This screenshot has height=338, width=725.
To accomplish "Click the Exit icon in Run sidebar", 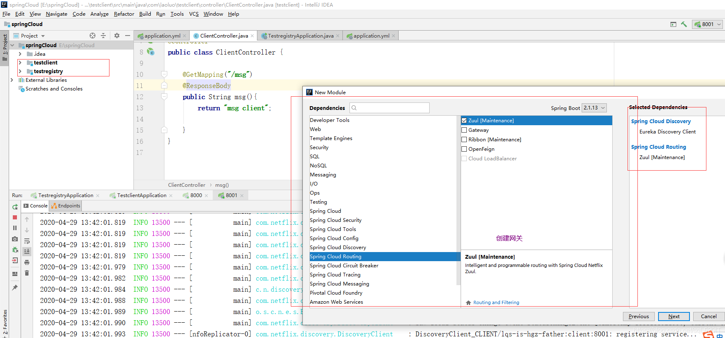I will 15,260.
